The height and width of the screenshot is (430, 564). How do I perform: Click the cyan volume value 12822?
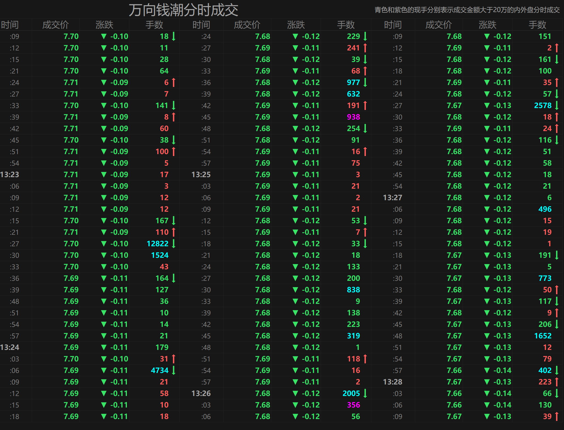[x=158, y=244]
